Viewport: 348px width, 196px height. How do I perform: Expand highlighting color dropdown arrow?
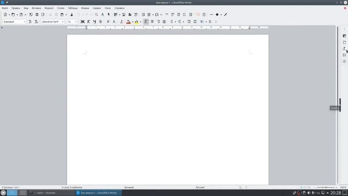pos(140,22)
